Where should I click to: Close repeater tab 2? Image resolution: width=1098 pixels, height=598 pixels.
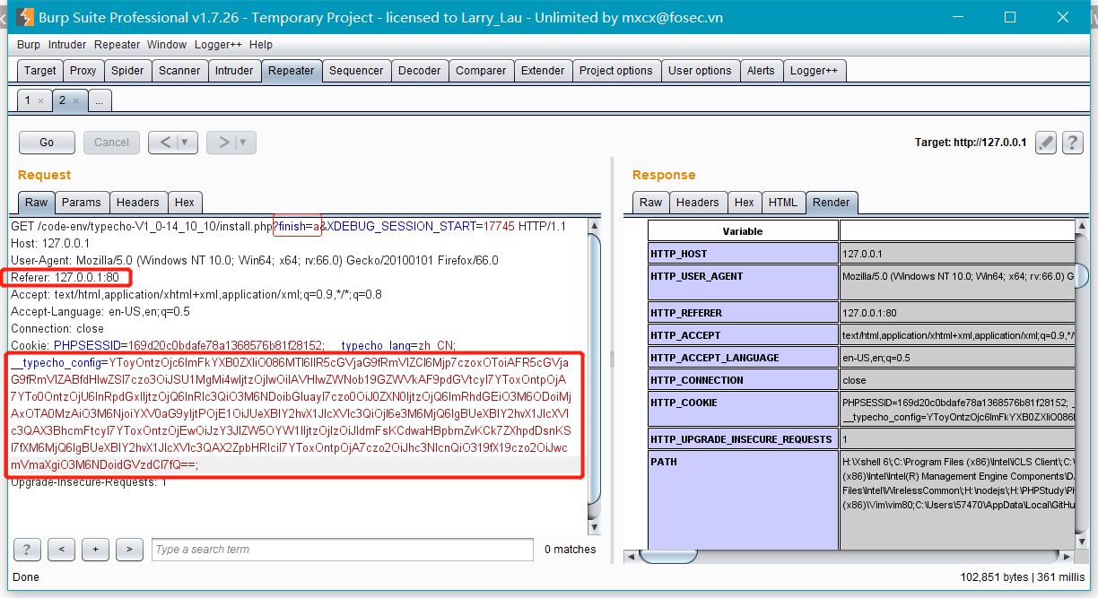75,101
